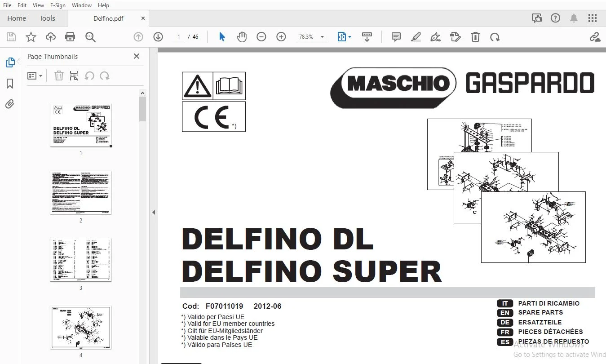Open the Bookmarks pane

click(10, 84)
